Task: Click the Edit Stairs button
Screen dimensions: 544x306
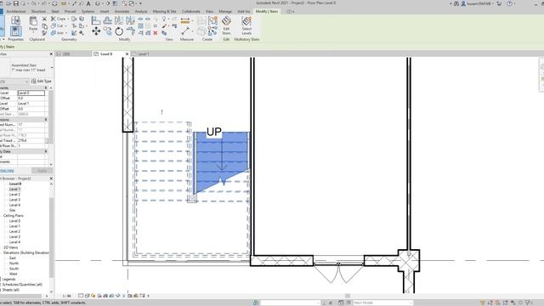Action: [226, 25]
